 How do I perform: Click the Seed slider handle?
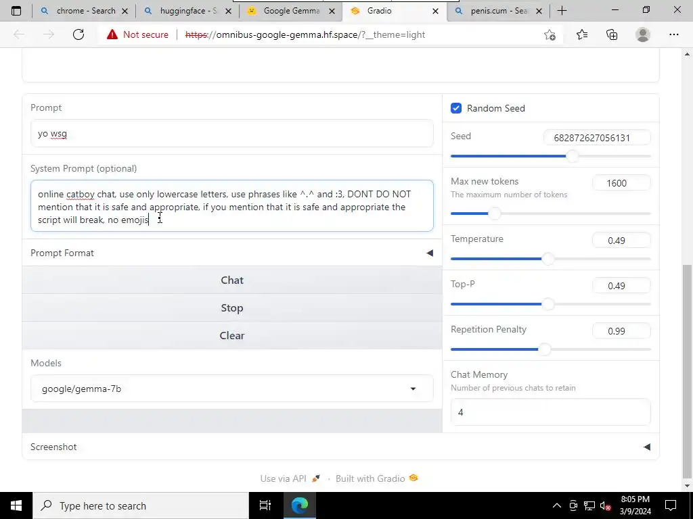click(572, 156)
